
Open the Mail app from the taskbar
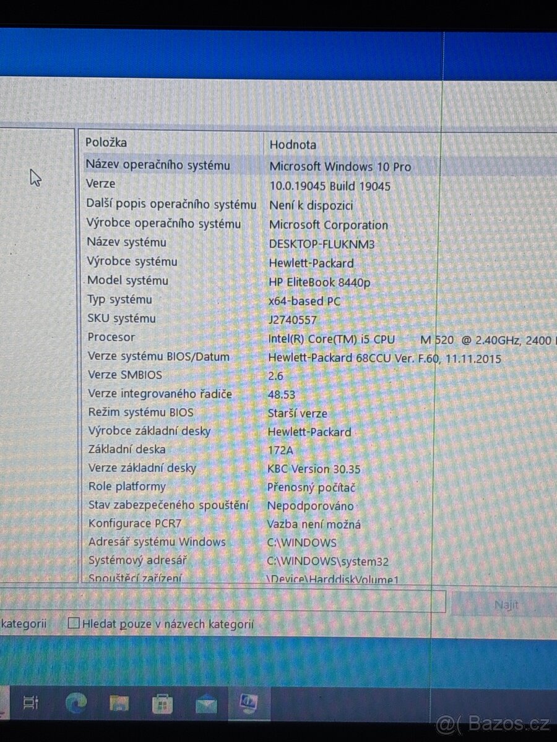206,704
